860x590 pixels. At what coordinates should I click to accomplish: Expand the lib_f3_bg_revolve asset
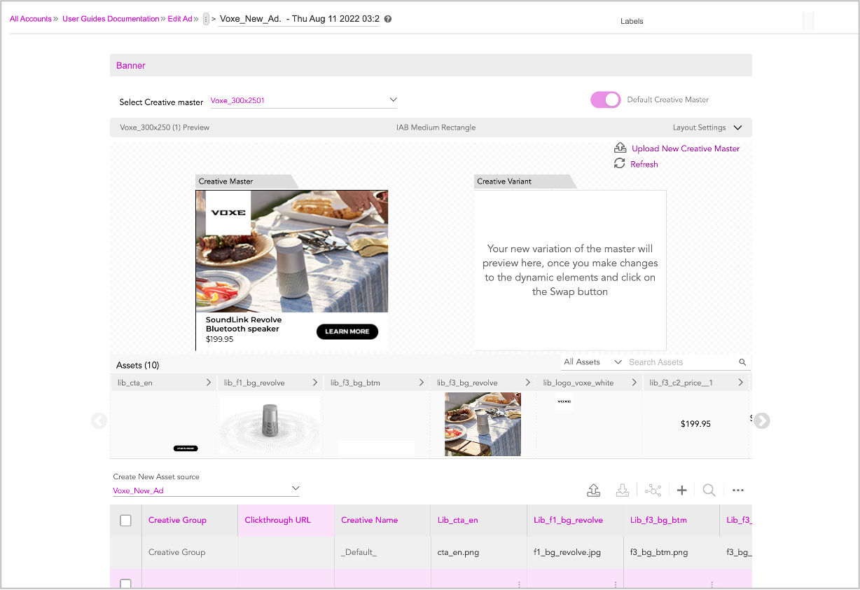click(528, 383)
